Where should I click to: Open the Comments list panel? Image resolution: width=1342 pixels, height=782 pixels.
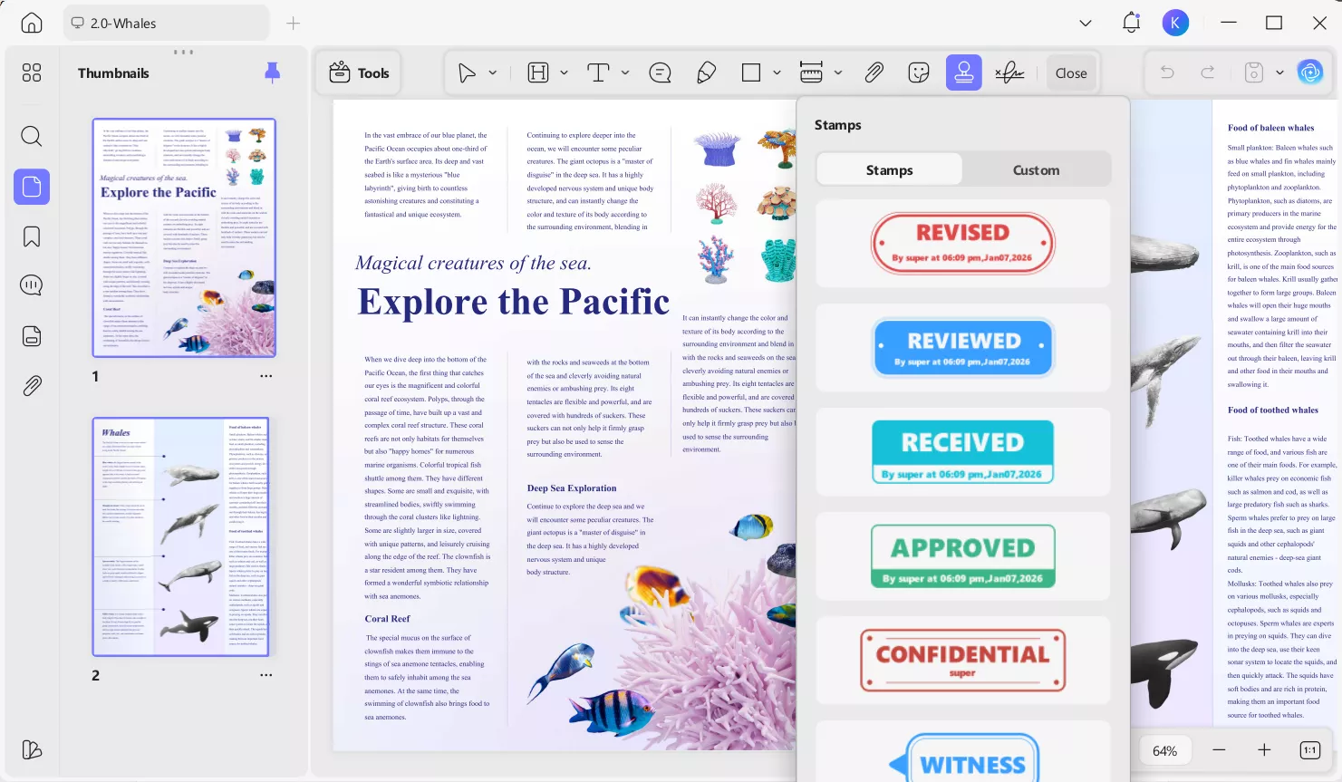tap(32, 285)
